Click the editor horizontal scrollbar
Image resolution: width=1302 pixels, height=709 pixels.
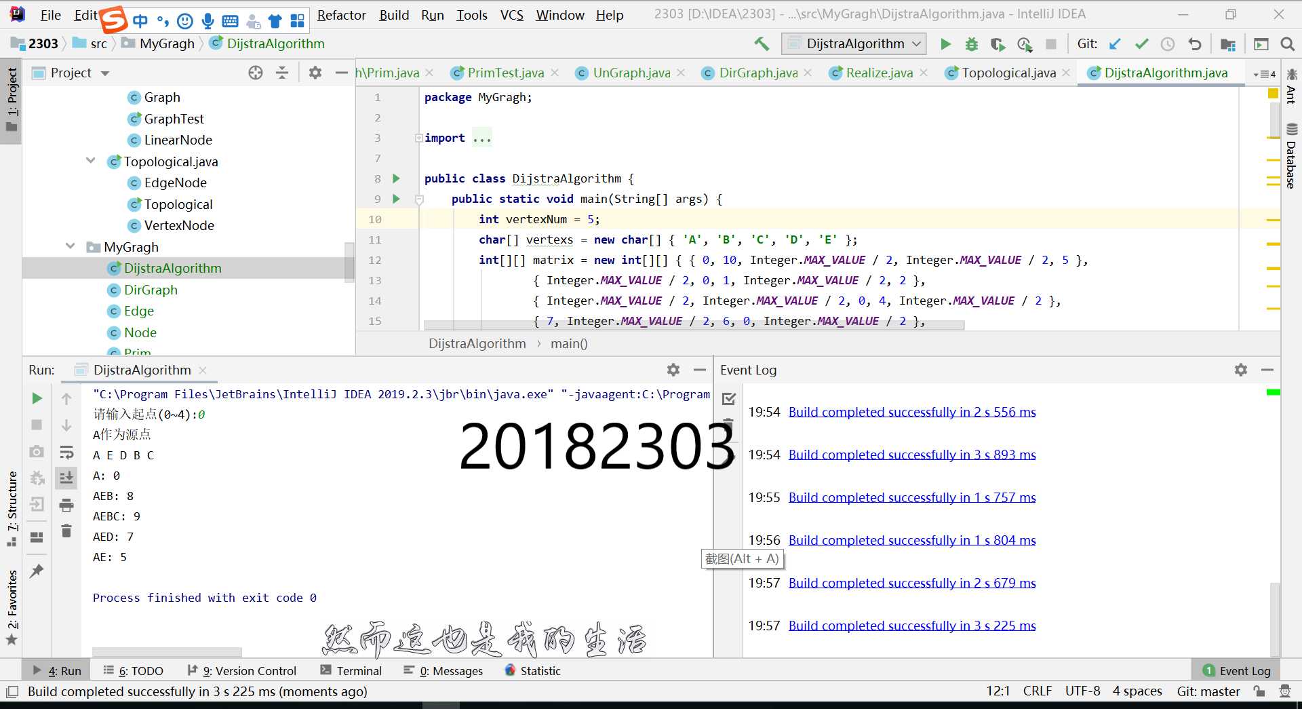click(694, 325)
